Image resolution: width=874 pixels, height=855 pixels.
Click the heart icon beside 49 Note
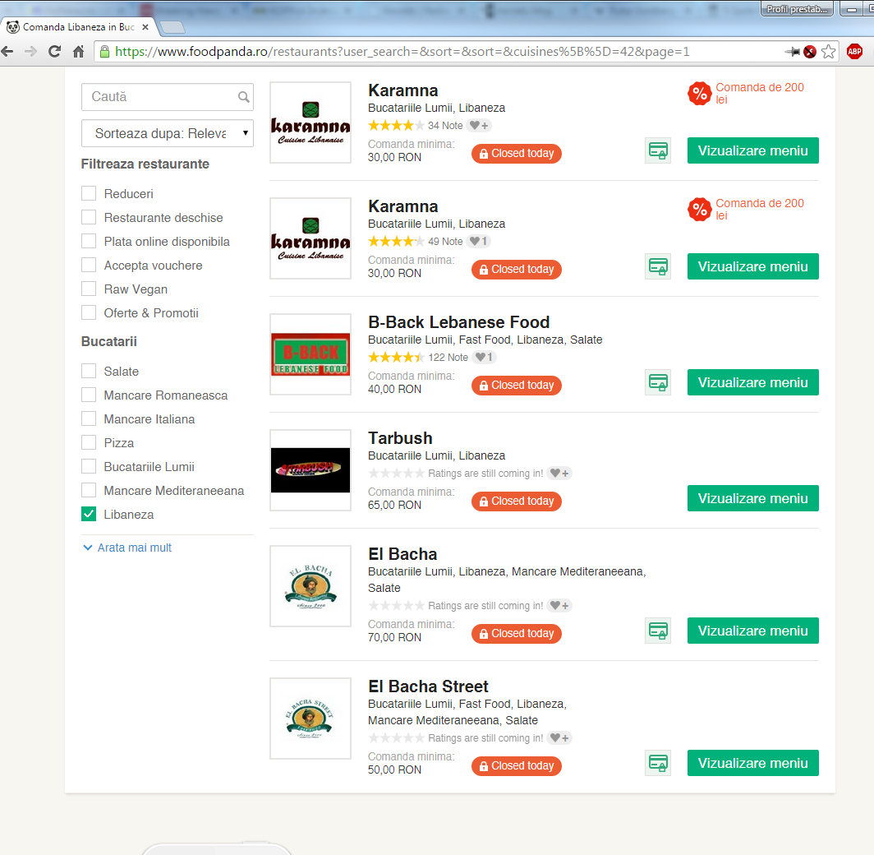click(479, 242)
